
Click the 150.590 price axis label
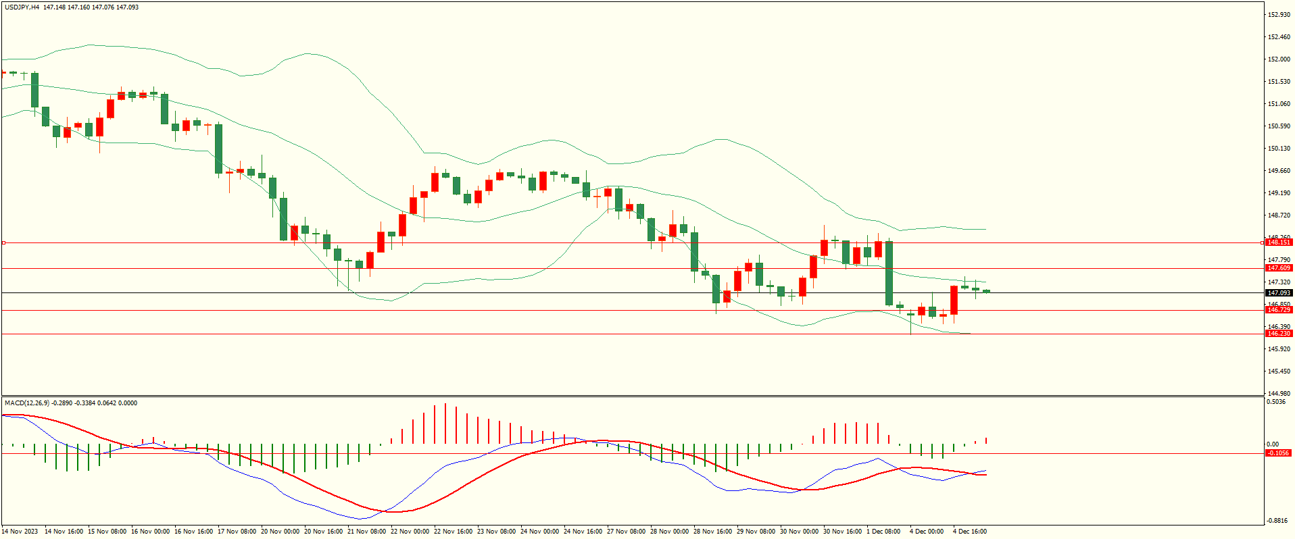1279,126
